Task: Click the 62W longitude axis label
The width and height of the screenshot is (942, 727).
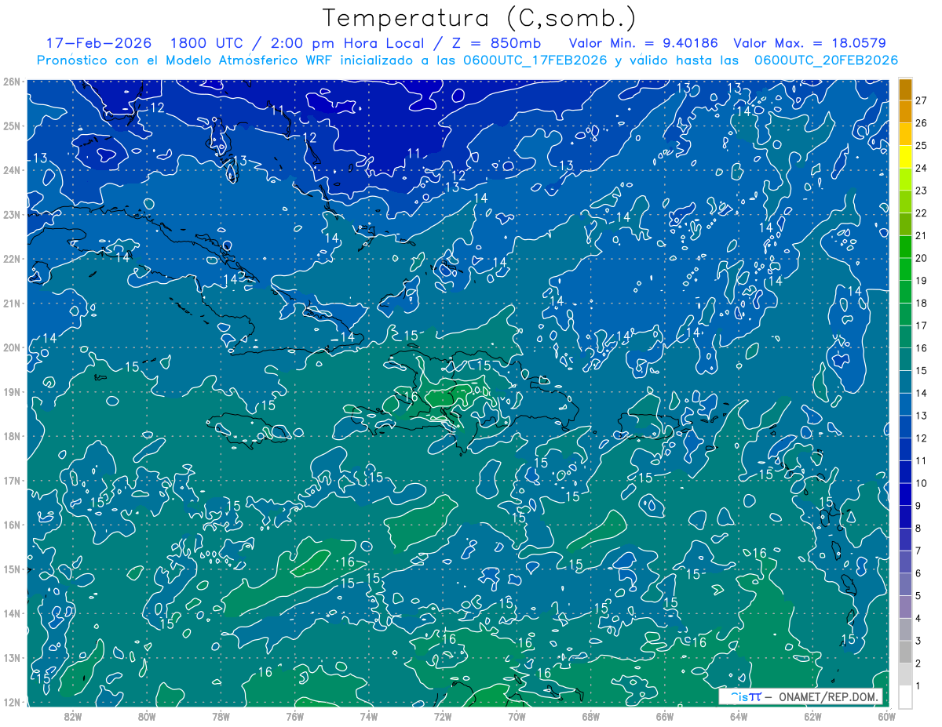Action: 812,716
